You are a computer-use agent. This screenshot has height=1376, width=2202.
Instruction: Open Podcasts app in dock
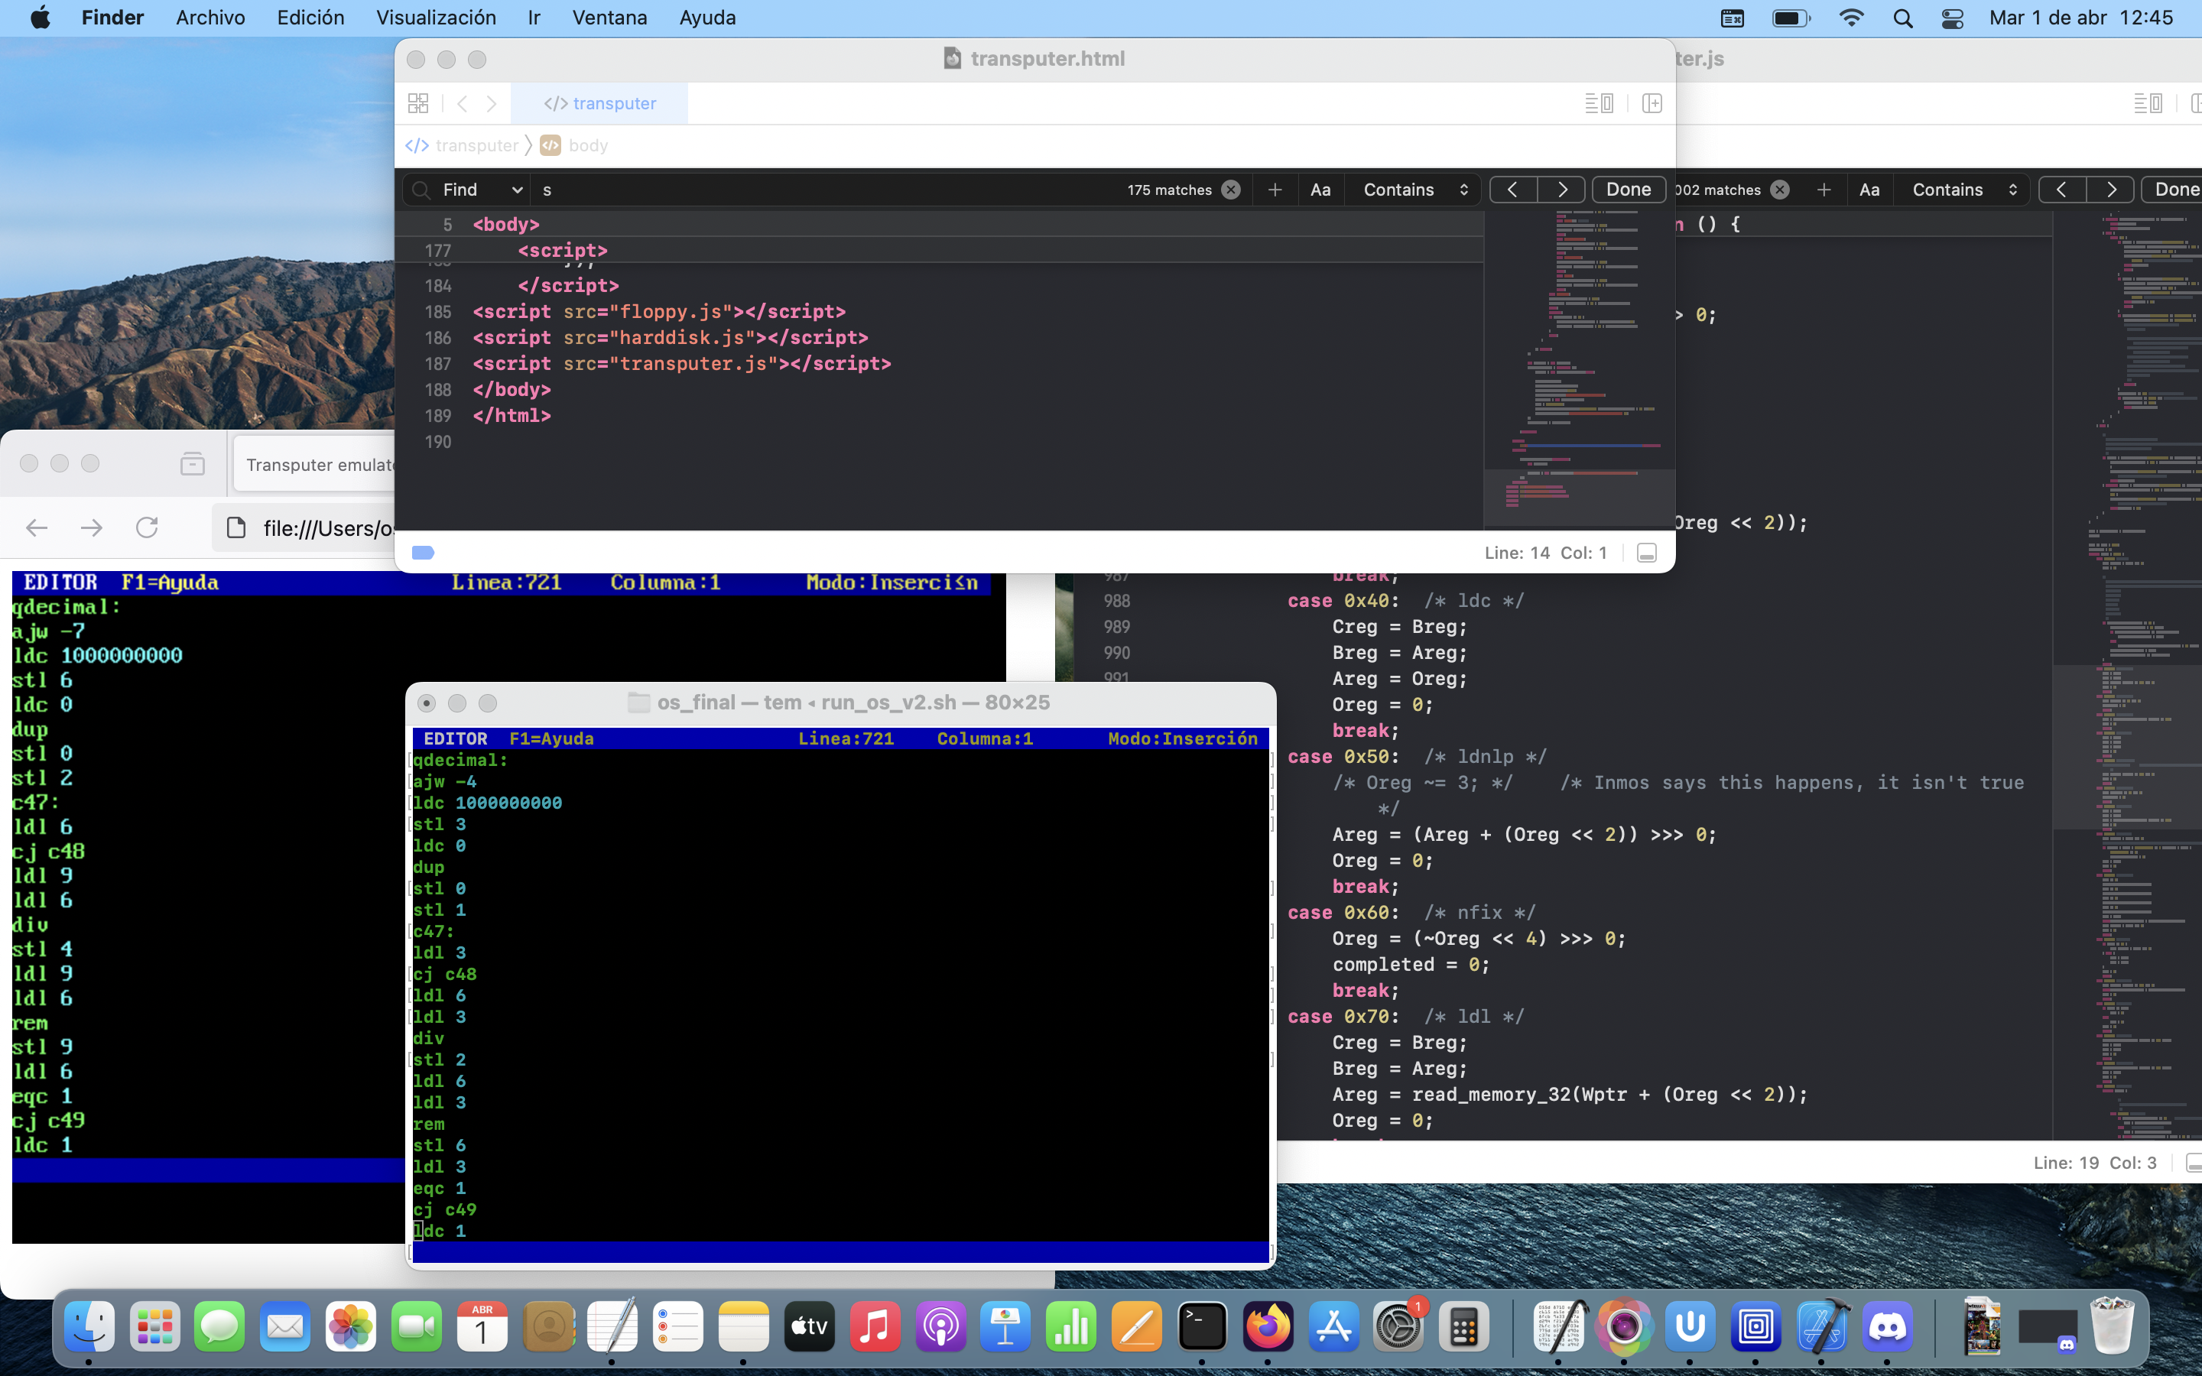pyautogui.click(x=941, y=1327)
